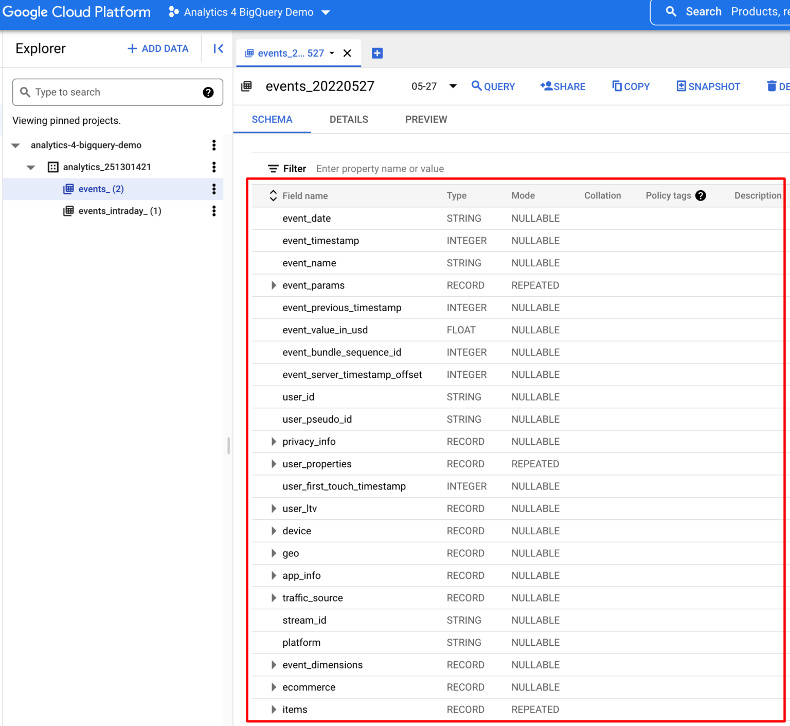Click the Search magnifier in top bar
This screenshot has width=790, height=726.
click(x=671, y=11)
